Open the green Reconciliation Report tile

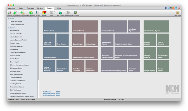156,26
